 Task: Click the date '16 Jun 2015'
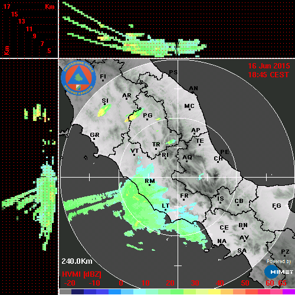269,66
